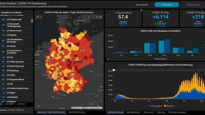205x115 pixels.
Task: Open the Erläuterung tab
Action: [x=161, y=112]
